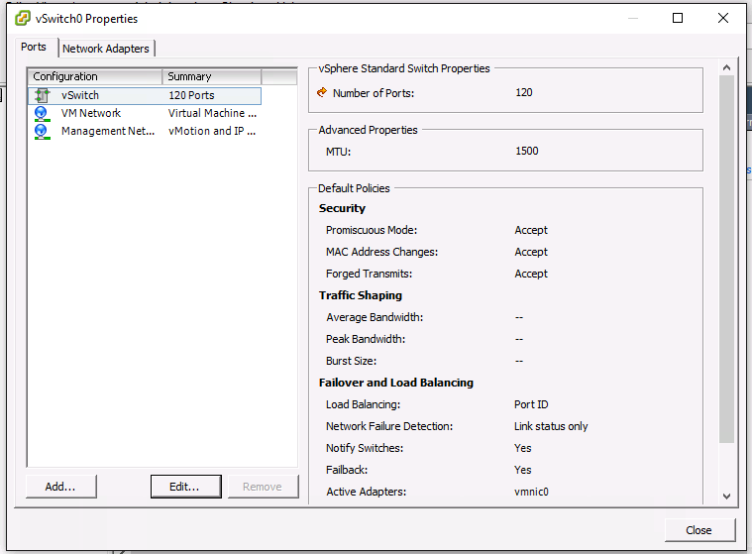Image resolution: width=752 pixels, height=554 pixels.
Task: Click the Number of Ports info icon
Action: [x=322, y=92]
